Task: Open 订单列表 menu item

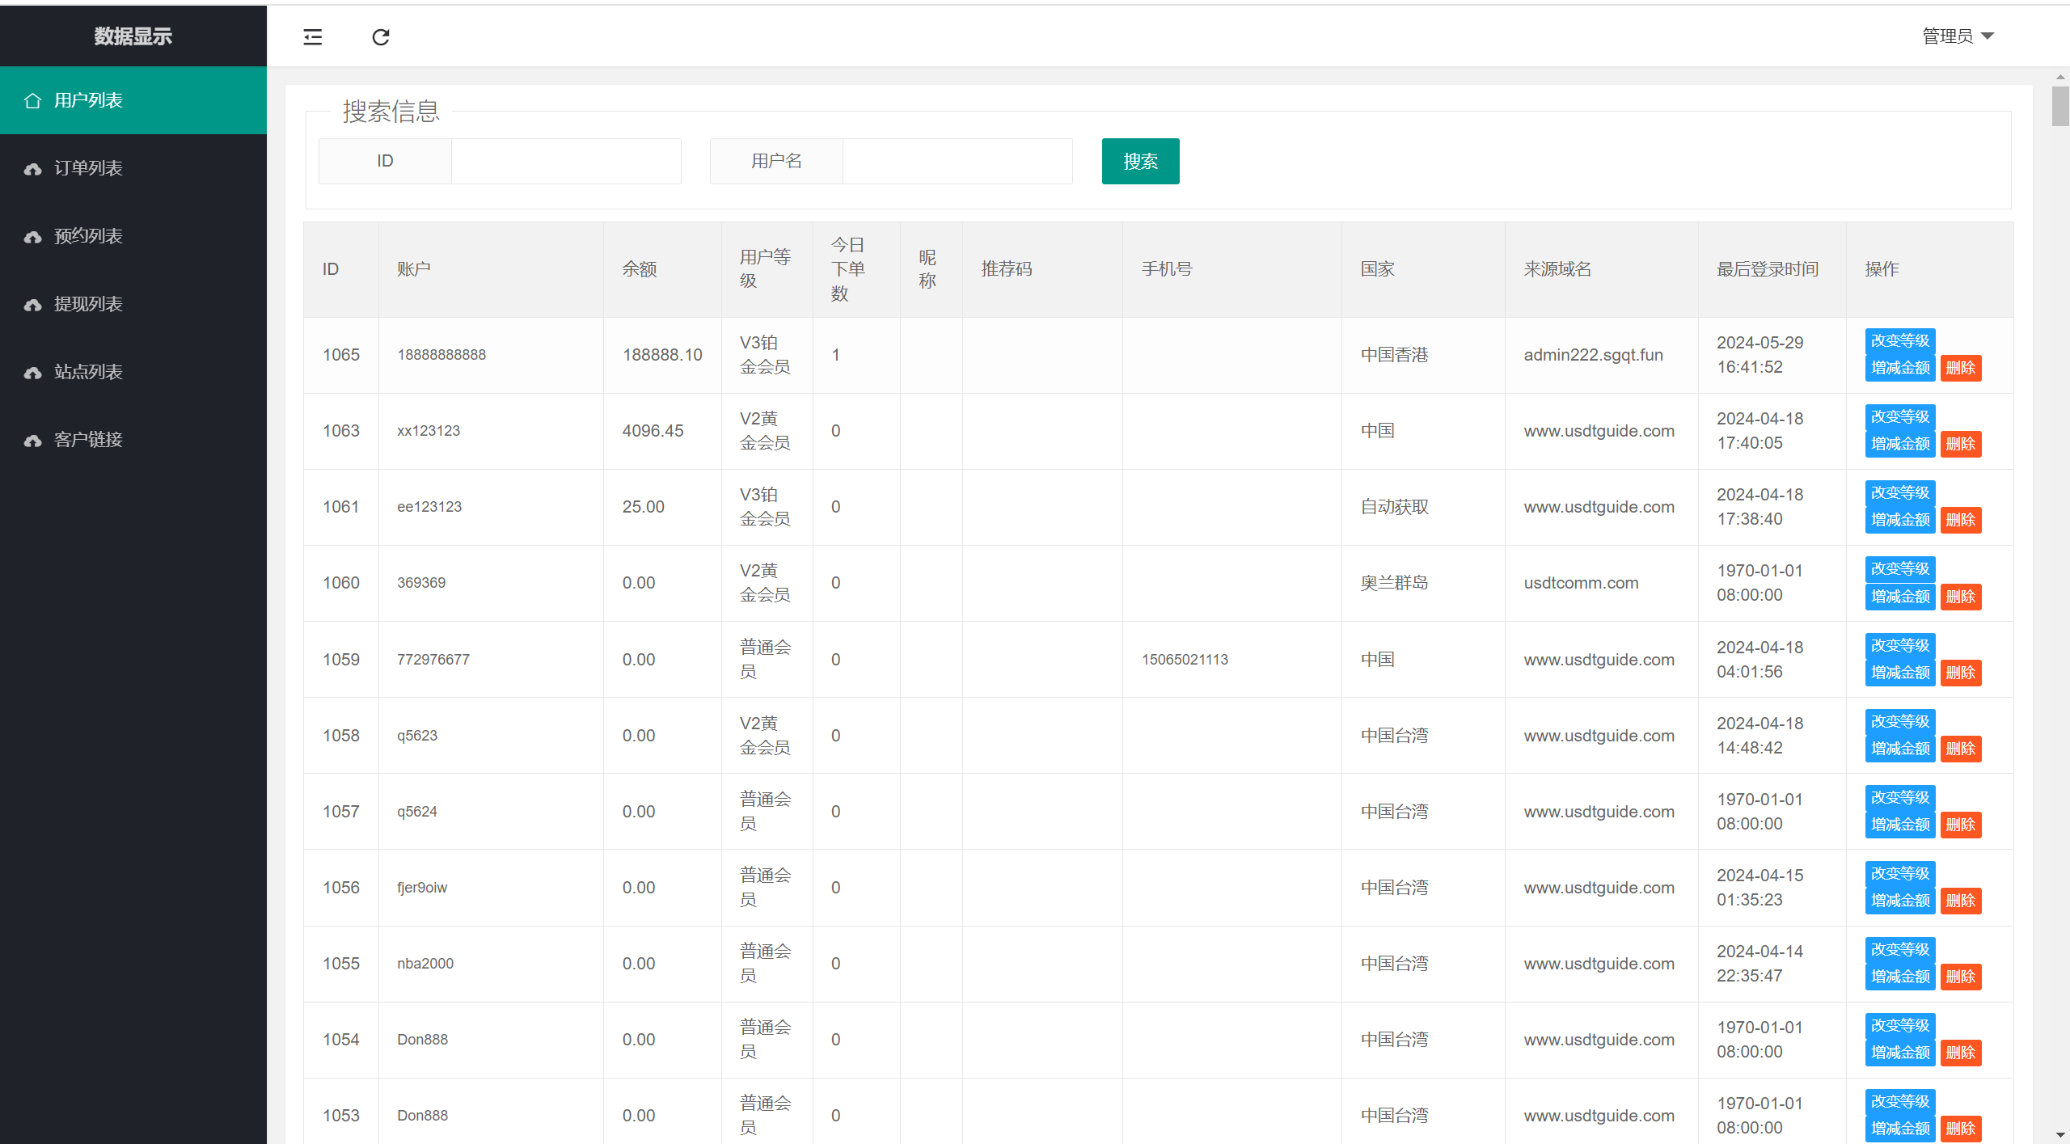Action: 88,168
